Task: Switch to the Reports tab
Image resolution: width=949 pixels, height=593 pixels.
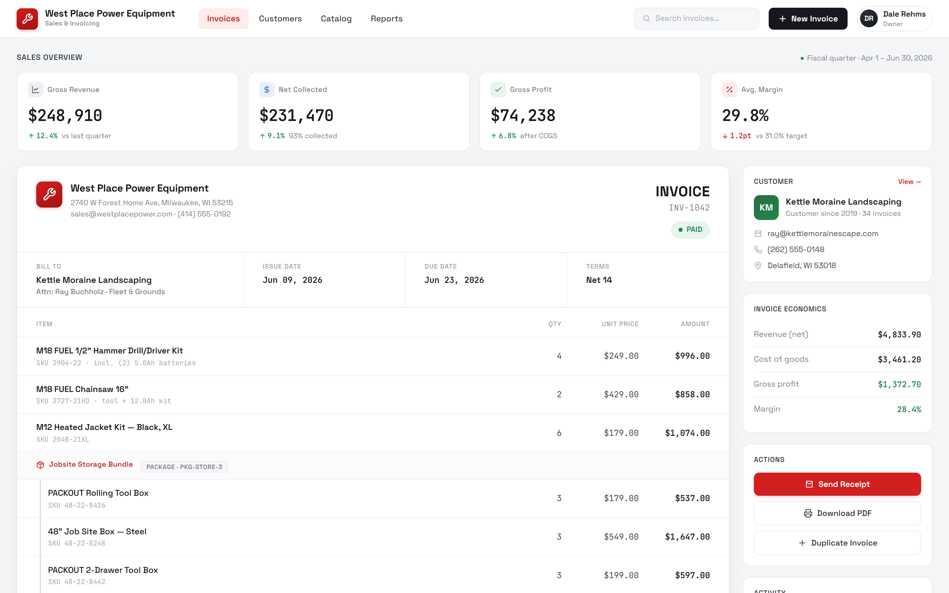Action: click(x=386, y=18)
